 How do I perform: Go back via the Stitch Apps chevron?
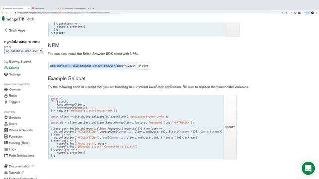tap(6, 30)
